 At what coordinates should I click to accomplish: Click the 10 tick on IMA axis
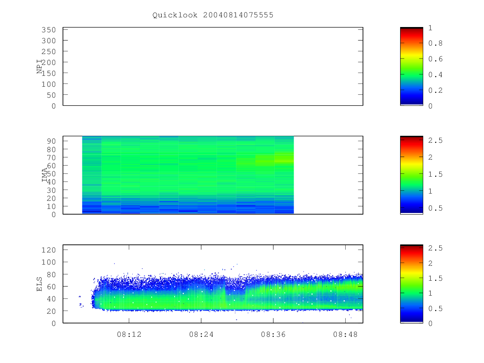(x=52, y=206)
